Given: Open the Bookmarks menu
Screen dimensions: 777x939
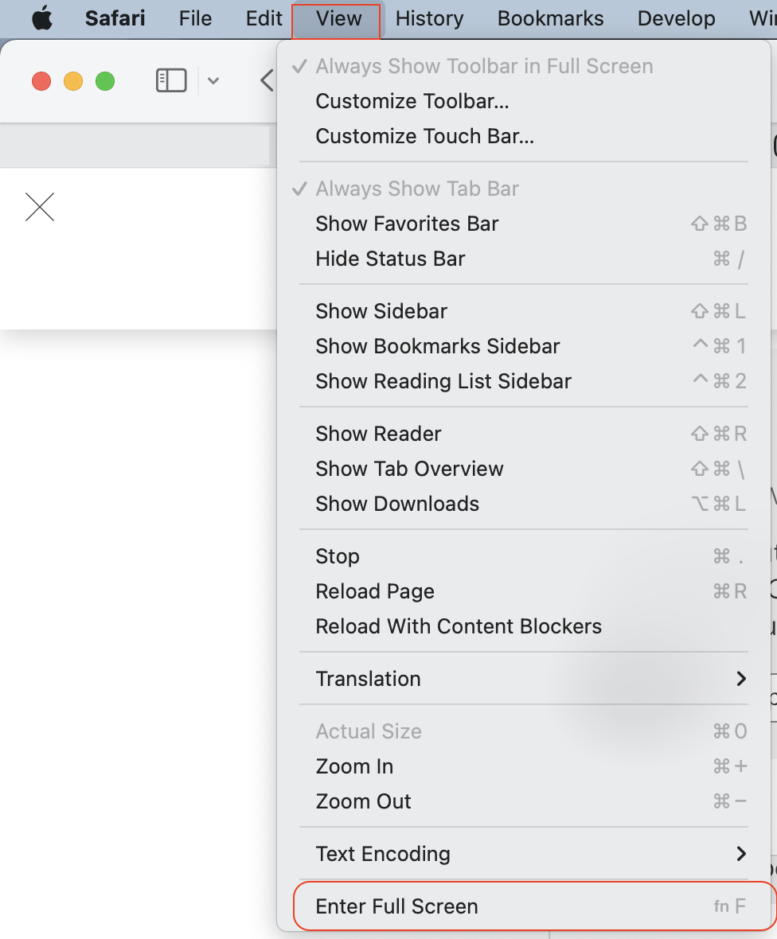Looking at the screenshot, I should 551,18.
